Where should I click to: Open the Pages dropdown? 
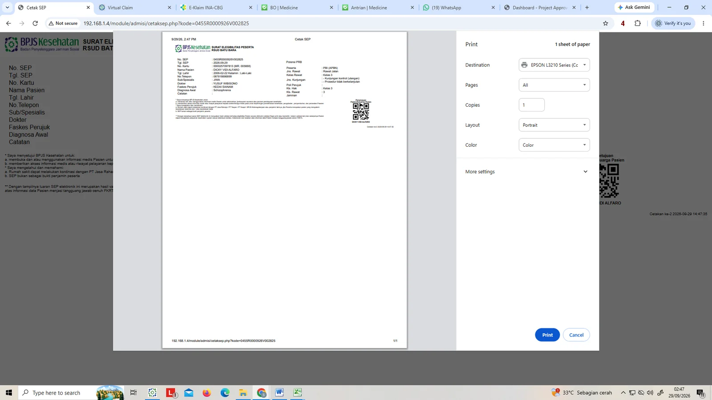pos(554,85)
